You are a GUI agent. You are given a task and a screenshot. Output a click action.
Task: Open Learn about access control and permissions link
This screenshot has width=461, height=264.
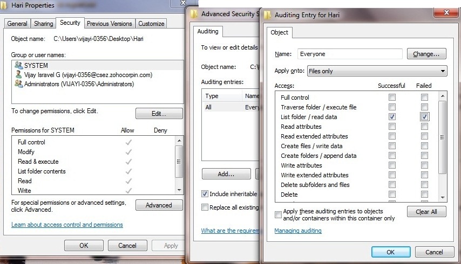(67, 224)
